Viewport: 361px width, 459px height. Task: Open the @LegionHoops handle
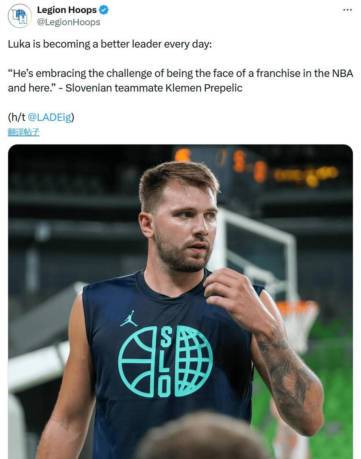pyautogui.click(x=68, y=22)
